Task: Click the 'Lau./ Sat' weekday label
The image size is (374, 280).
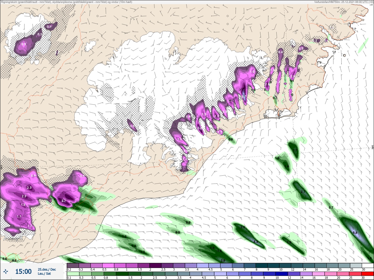Action: [44, 274]
